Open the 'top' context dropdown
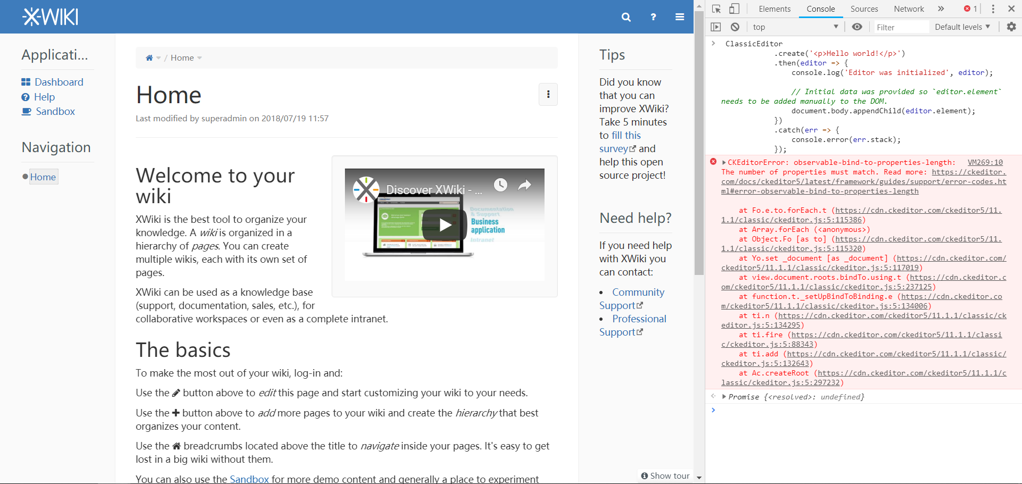Viewport: 1022px width, 484px height. tap(796, 27)
